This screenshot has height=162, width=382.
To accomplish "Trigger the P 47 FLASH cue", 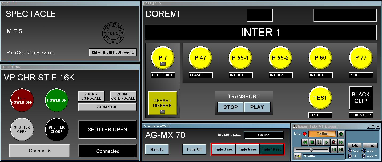I will click(x=200, y=58).
